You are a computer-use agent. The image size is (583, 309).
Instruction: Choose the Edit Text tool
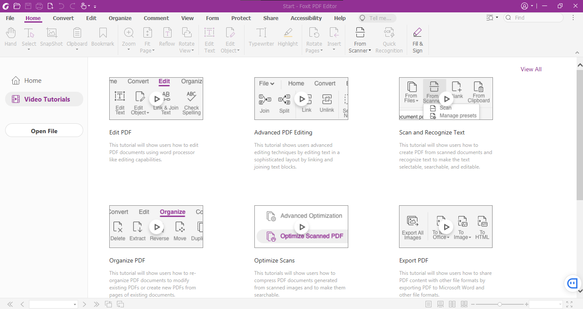210,40
